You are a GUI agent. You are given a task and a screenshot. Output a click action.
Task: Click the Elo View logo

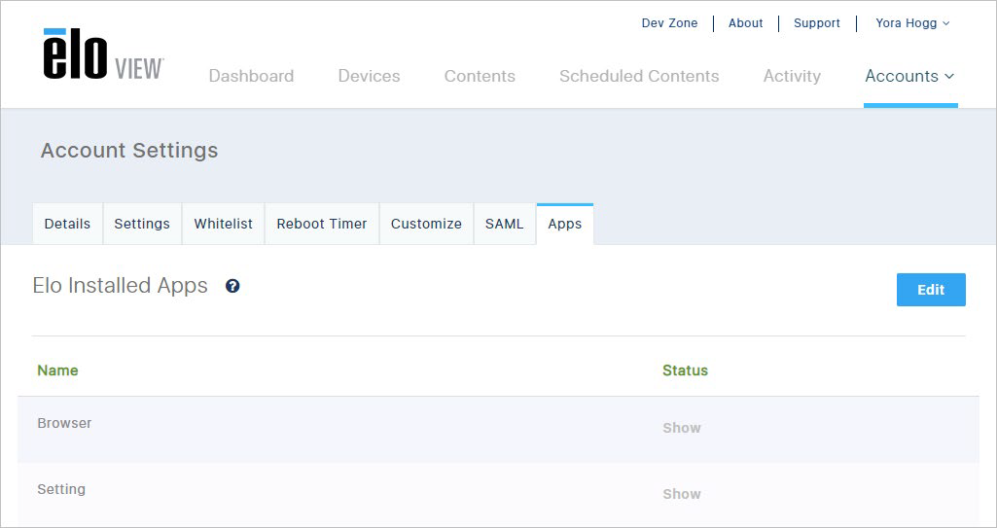point(104,54)
